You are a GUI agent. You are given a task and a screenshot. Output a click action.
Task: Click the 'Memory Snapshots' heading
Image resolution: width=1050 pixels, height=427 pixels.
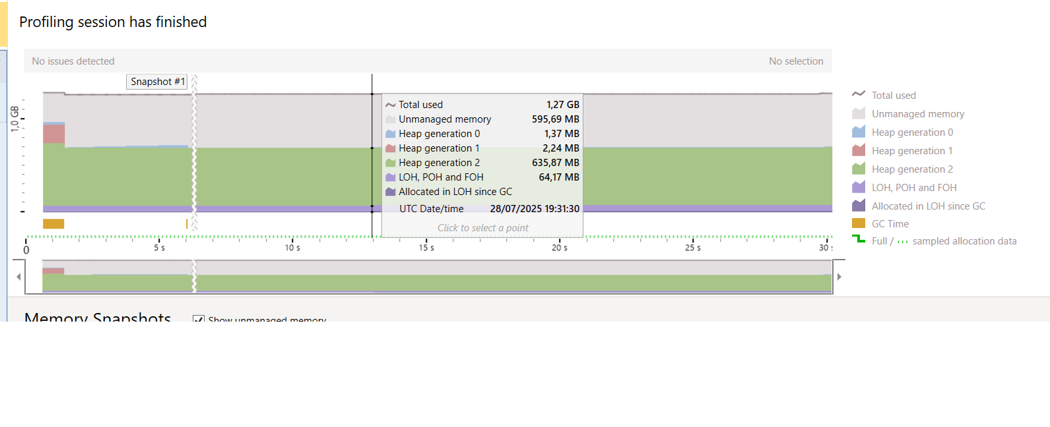[98, 317]
